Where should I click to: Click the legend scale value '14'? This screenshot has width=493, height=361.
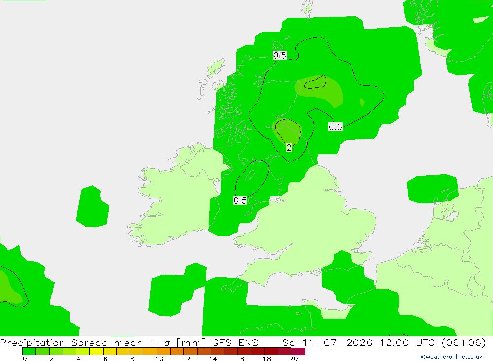(213, 359)
